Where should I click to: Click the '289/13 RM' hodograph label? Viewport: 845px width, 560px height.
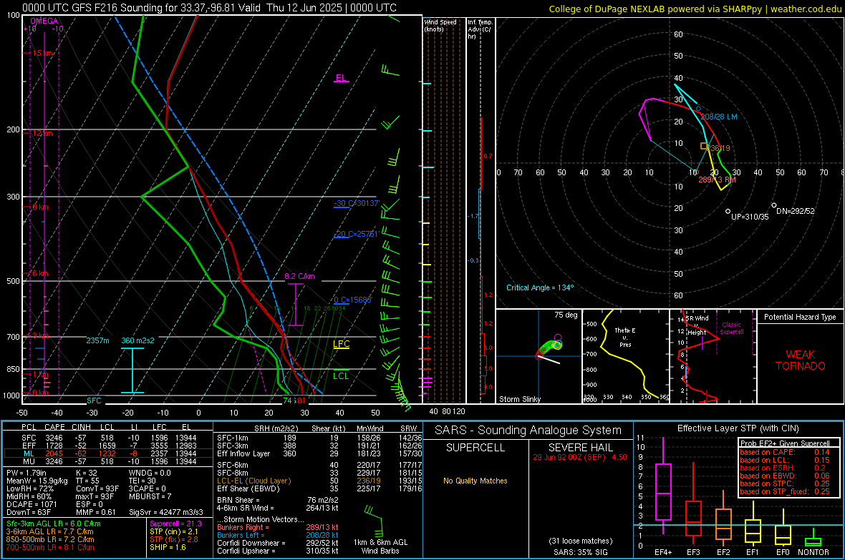(717, 180)
